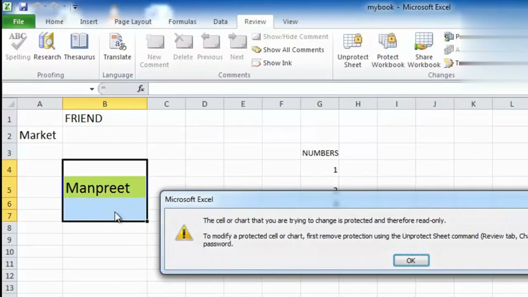Click the cell containing FRIEND
Image resolution: width=528 pixels, height=297 pixels.
[x=105, y=118]
